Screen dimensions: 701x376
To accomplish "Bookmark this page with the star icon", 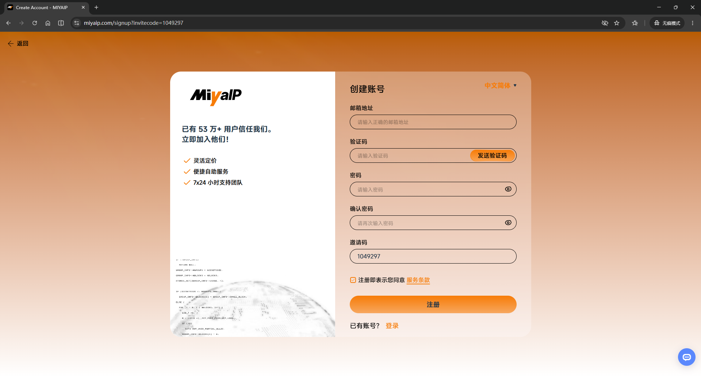I will click(x=617, y=23).
